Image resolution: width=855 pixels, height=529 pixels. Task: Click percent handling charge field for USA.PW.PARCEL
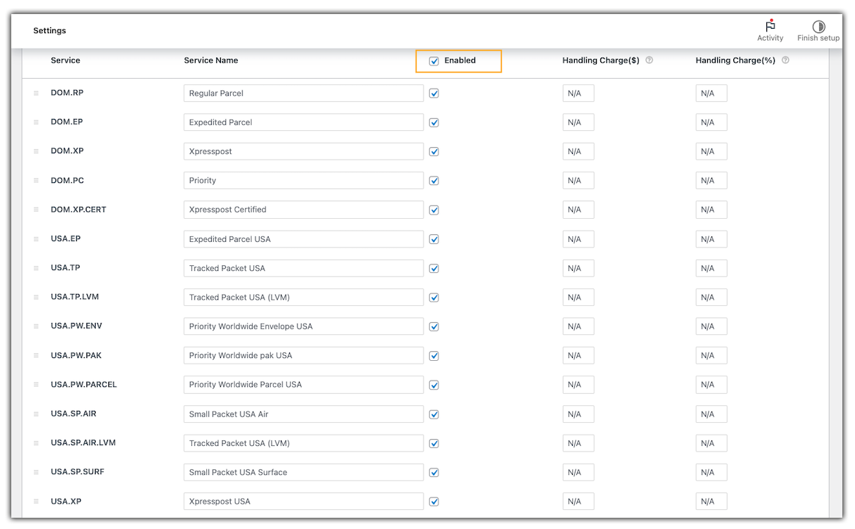coord(711,385)
